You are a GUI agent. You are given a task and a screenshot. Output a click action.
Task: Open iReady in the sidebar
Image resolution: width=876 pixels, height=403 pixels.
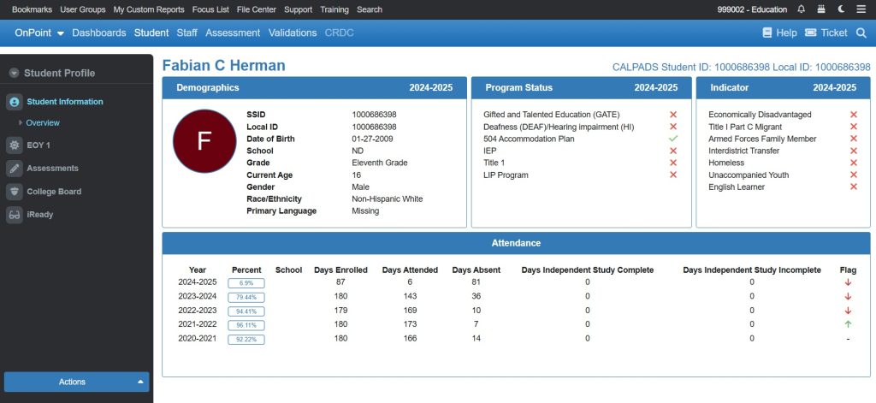tap(40, 215)
